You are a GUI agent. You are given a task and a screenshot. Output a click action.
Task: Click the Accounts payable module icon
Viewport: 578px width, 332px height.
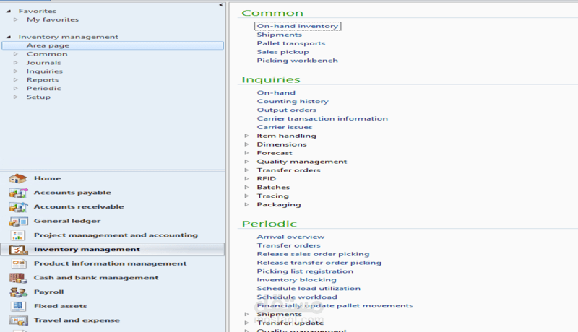pyautogui.click(x=18, y=193)
